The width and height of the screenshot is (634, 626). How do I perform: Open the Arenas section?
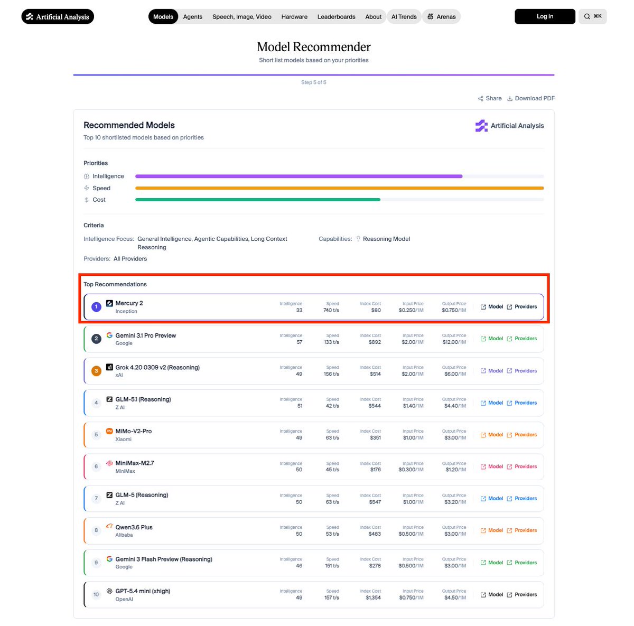point(441,17)
